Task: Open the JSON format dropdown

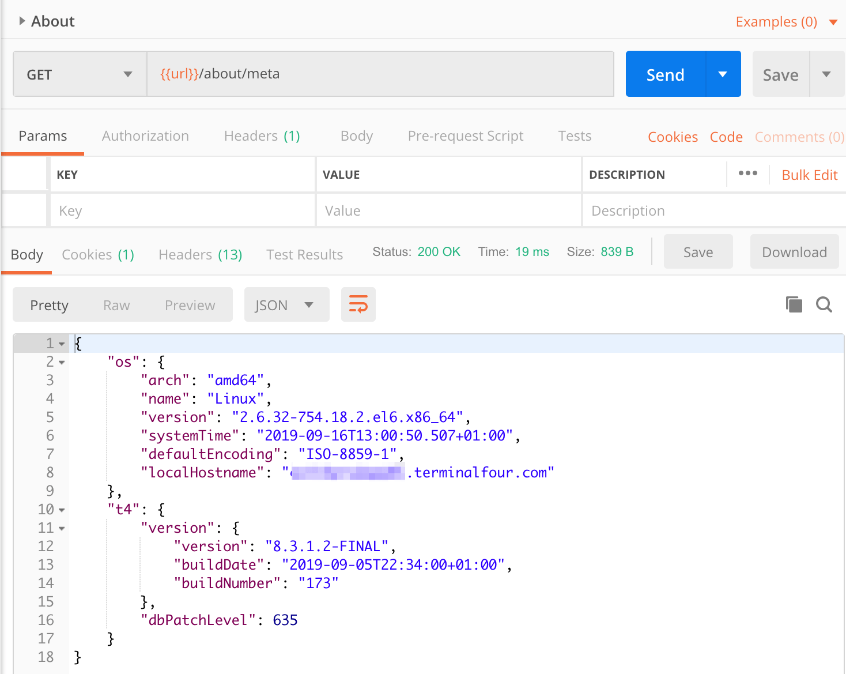Action: tap(286, 305)
